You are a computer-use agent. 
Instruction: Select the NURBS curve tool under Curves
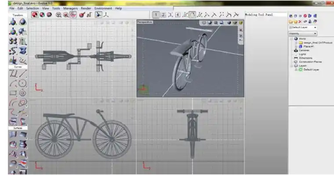coord(13,73)
